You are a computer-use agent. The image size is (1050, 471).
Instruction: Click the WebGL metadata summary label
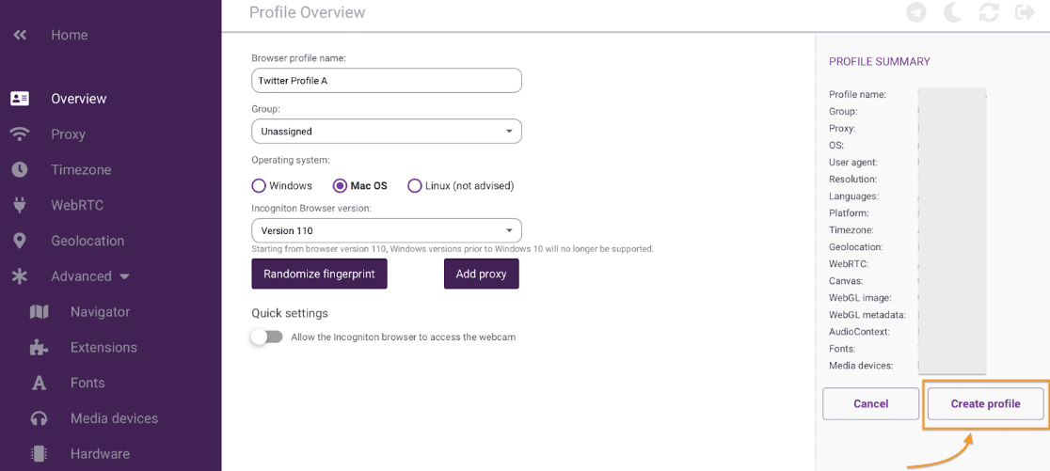coord(867,314)
